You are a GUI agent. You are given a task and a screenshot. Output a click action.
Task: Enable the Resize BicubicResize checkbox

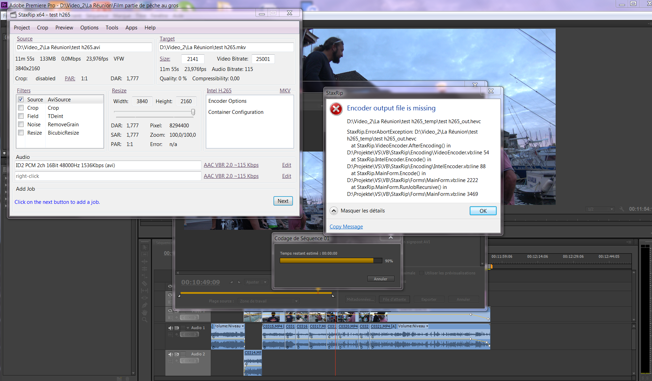coord(21,133)
